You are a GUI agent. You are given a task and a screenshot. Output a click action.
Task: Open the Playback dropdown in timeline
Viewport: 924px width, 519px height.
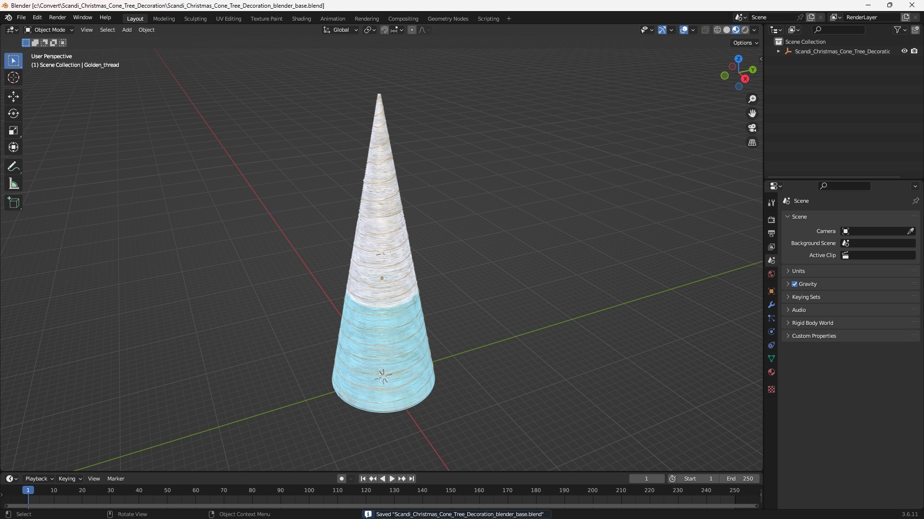click(x=39, y=479)
